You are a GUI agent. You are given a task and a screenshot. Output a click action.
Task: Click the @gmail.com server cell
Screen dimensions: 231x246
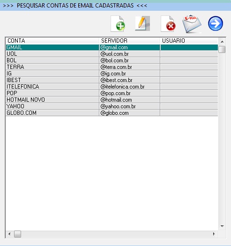coord(130,47)
